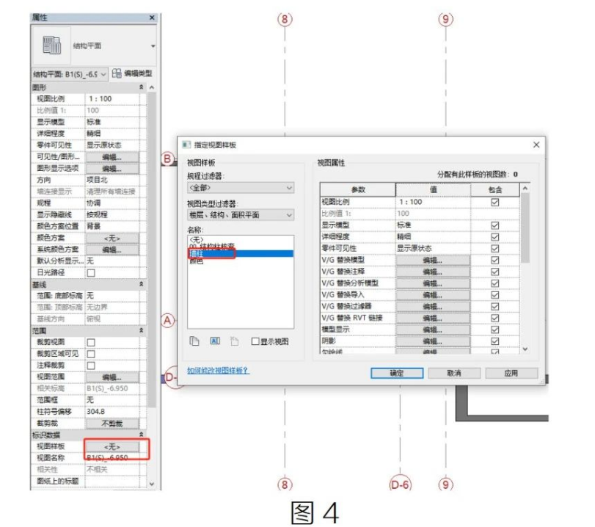Viewport: 595px width, 527px height.
Task: Enable the 裁剪区域可见 checkbox
Action: point(91,354)
